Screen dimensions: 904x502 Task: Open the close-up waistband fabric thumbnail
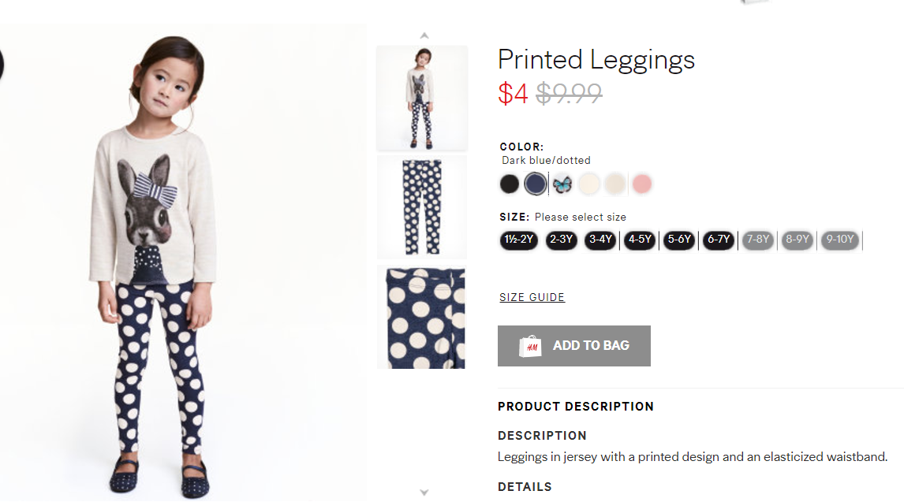[422, 317]
